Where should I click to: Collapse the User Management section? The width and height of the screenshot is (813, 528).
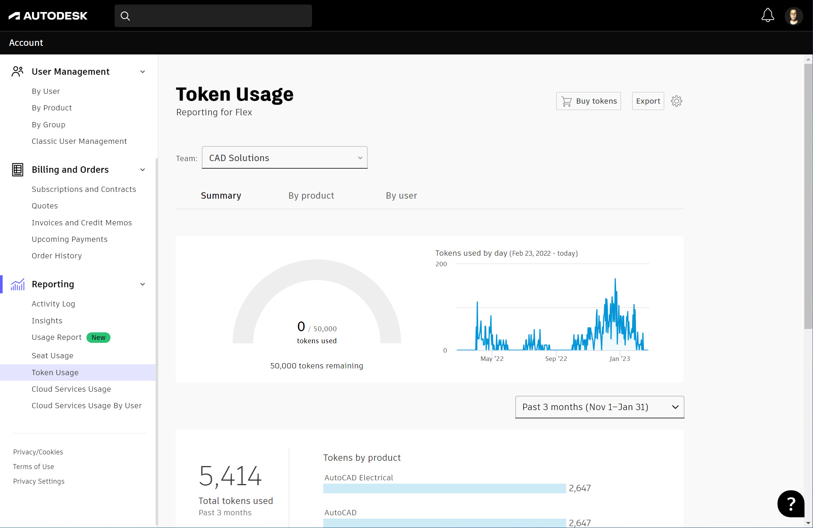coord(143,72)
